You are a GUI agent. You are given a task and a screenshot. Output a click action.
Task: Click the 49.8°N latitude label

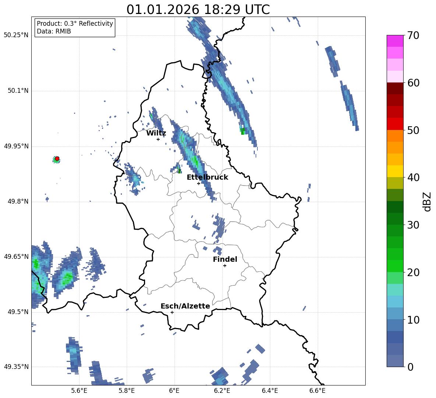(18, 201)
